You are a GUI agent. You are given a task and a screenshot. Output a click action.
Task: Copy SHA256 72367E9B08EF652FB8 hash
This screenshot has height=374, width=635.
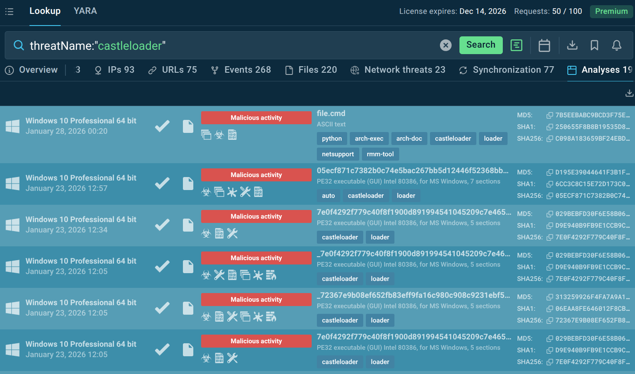point(550,320)
